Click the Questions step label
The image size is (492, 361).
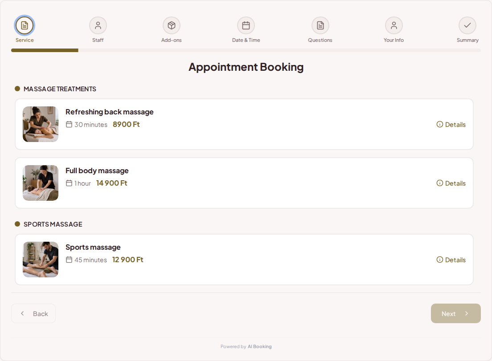[320, 40]
